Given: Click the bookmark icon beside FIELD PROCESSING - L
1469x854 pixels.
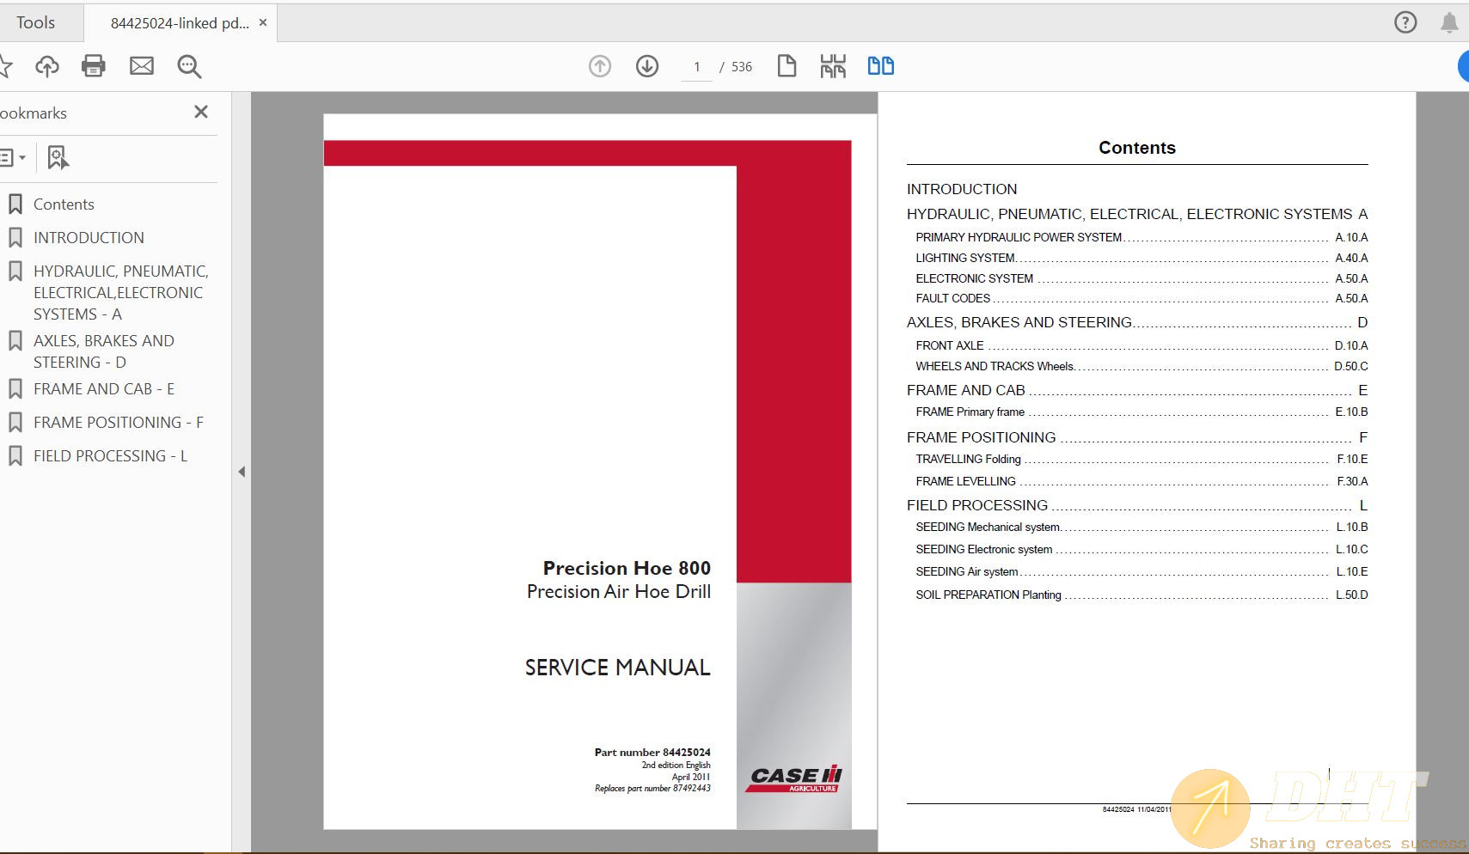Looking at the screenshot, I should click(15, 456).
